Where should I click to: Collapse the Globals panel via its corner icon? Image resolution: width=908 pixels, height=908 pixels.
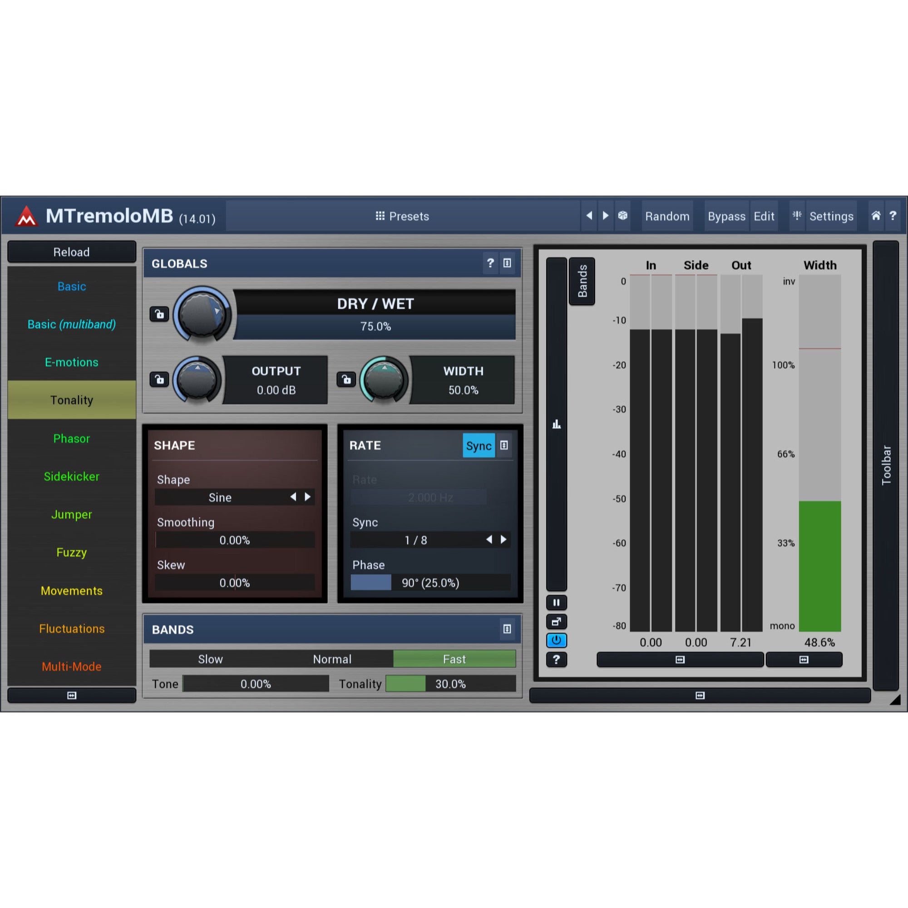[x=507, y=263]
